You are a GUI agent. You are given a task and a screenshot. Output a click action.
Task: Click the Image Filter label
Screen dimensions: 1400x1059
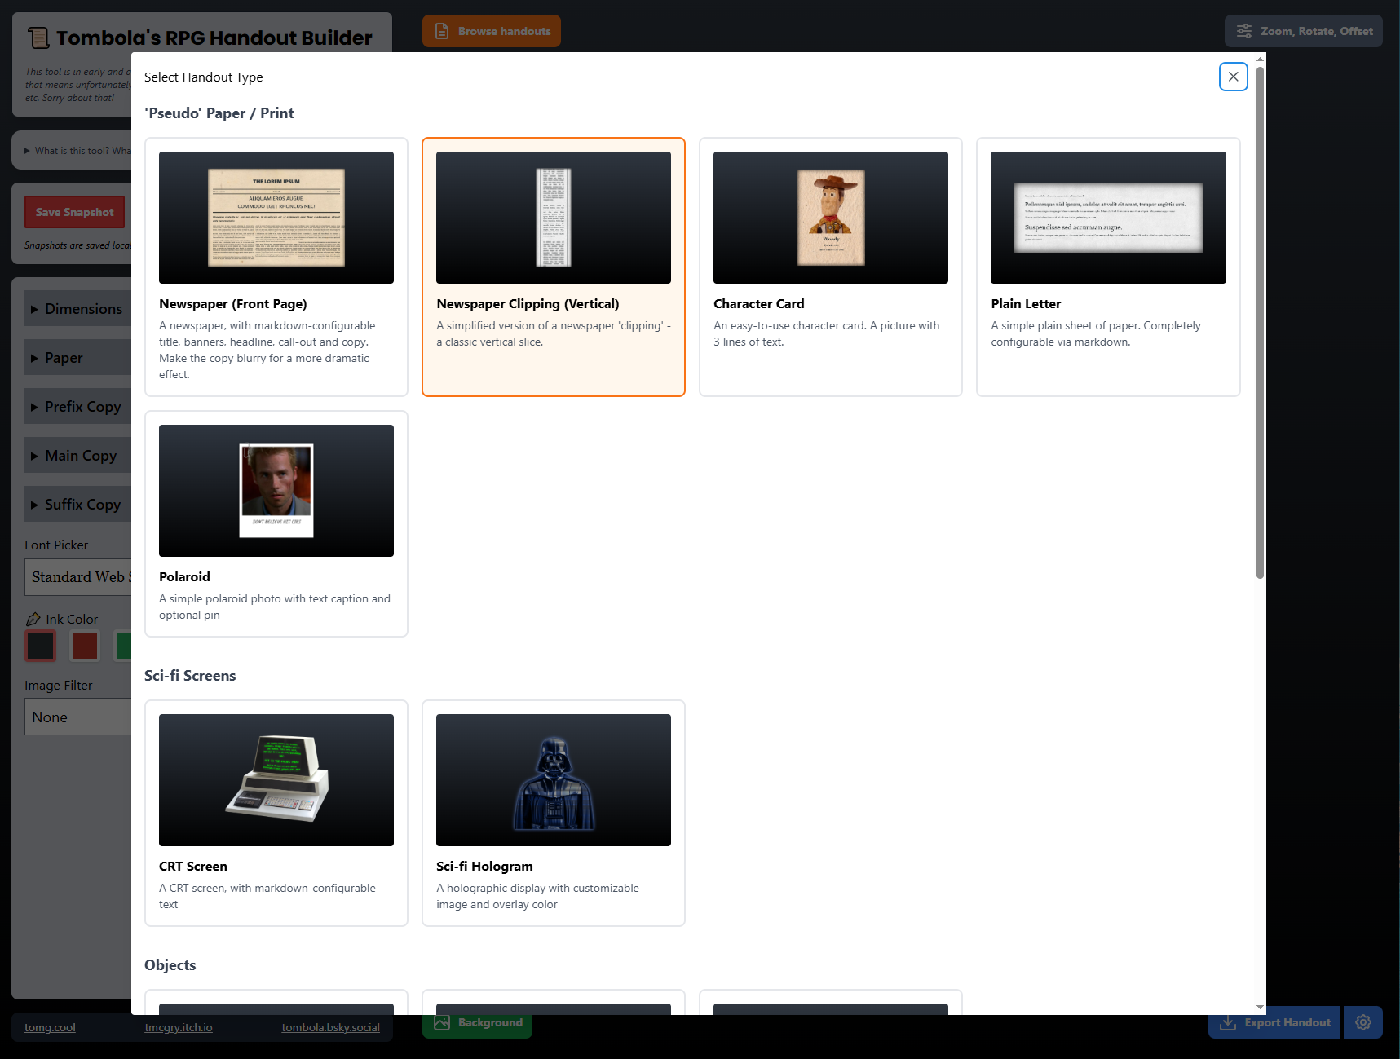(59, 686)
